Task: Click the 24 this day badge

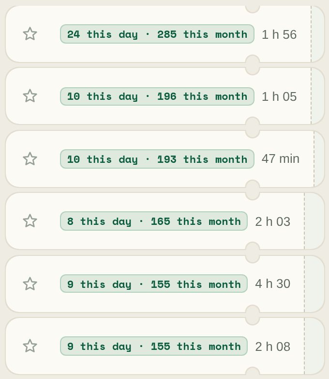Action: pos(157,34)
